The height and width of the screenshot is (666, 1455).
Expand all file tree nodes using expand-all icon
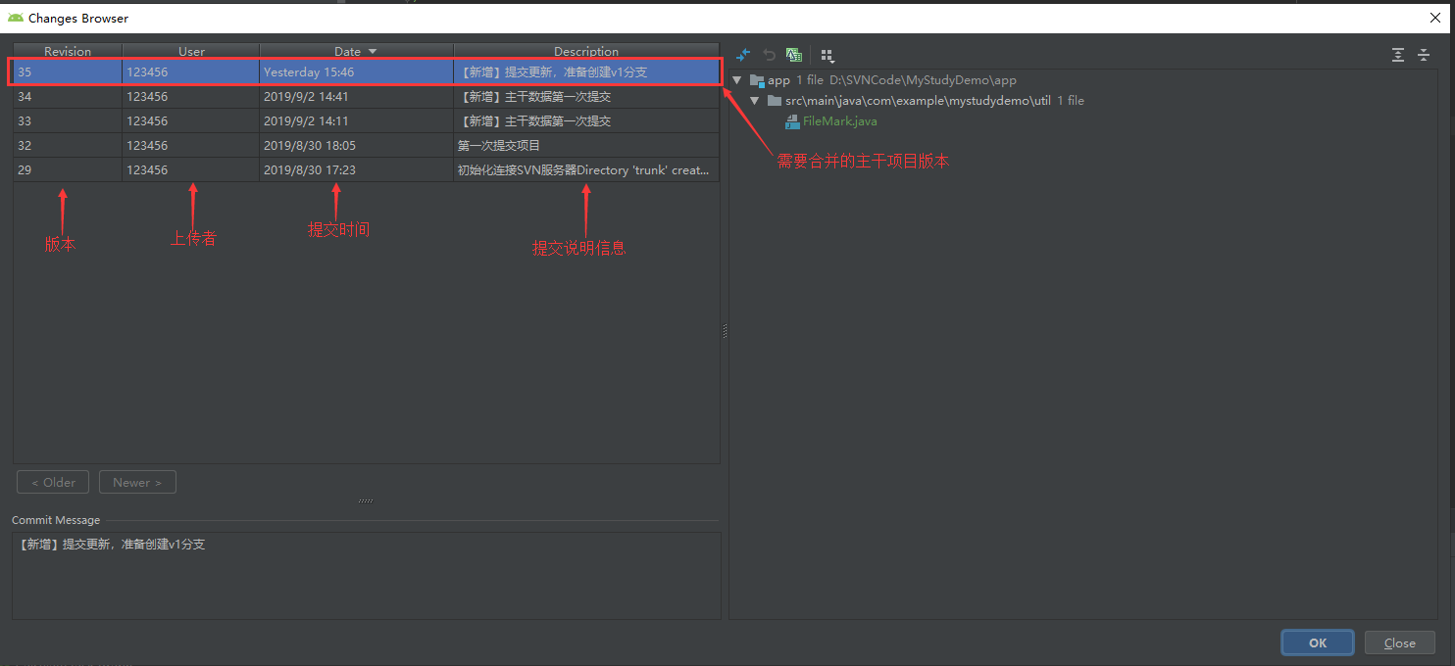click(x=1397, y=55)
